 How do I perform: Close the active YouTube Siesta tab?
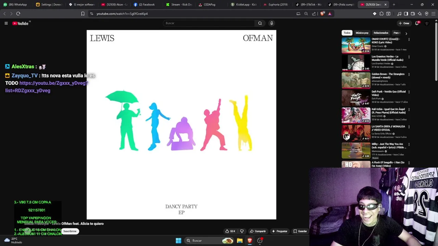point(385,4)
